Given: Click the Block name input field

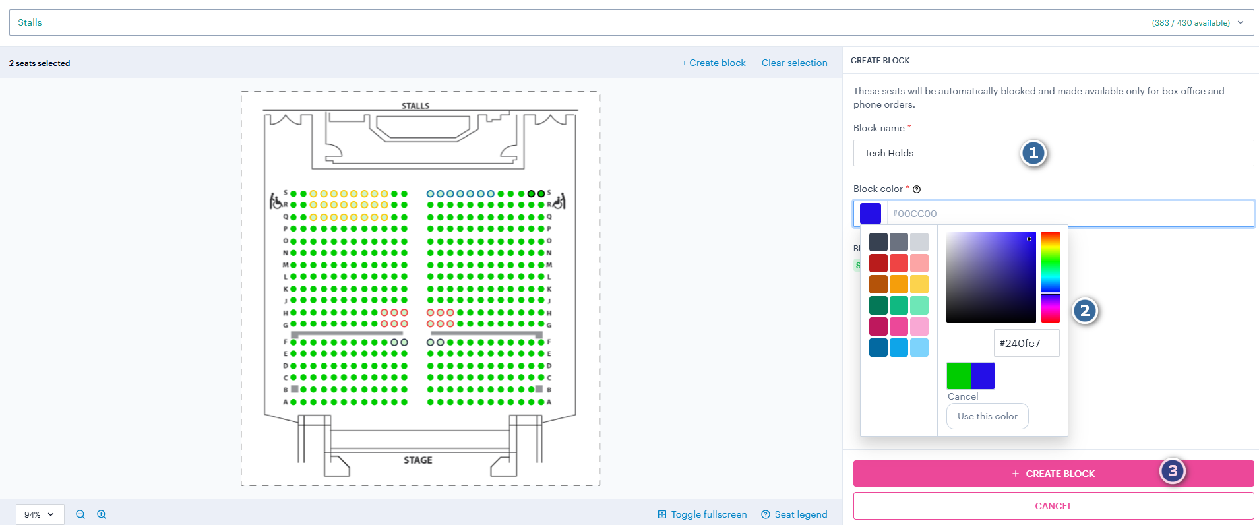Looking at the screenshot, I should (x=1053, y=153).
